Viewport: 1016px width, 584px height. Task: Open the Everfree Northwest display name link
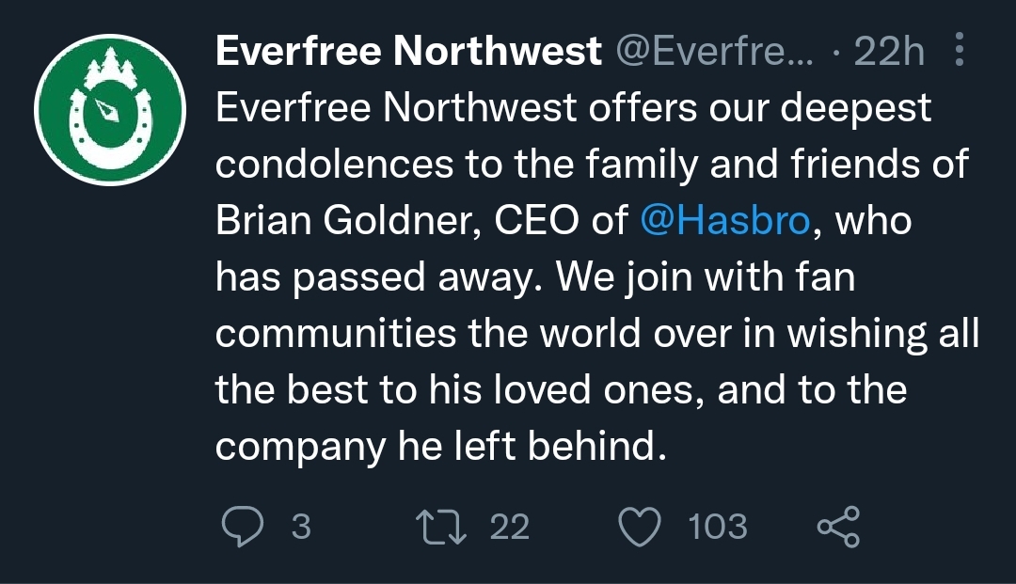pos(409,51)
